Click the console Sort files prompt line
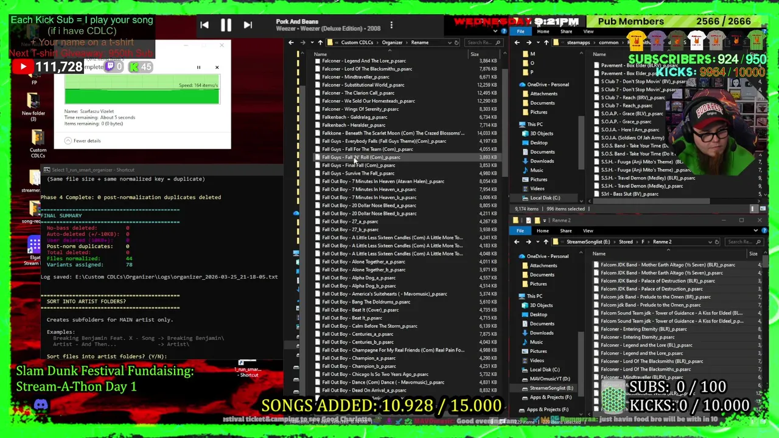779x438 pixels. tap(107, 356)
